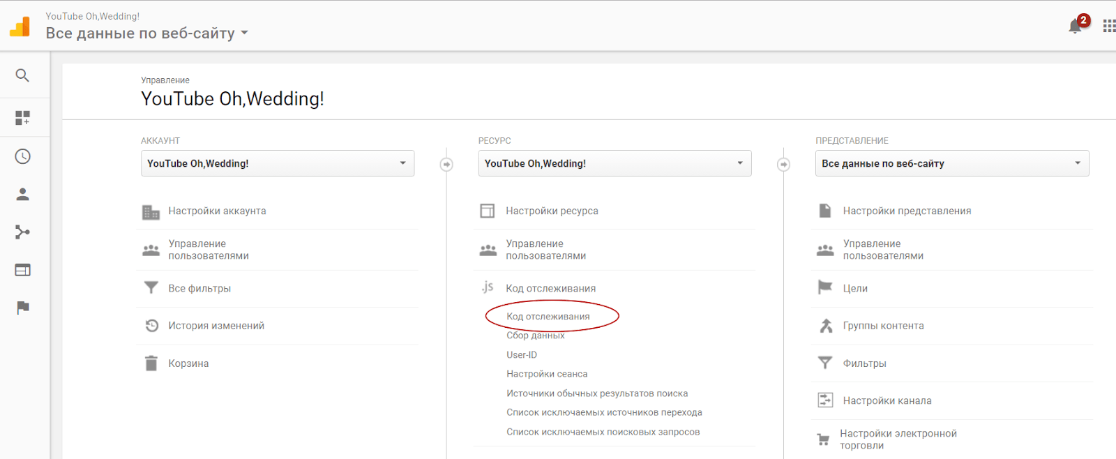Viewport: 1116px width, 459px height.
Task: Open the circled 'Код отслеживания' sub-item
Action: (548, 317)
